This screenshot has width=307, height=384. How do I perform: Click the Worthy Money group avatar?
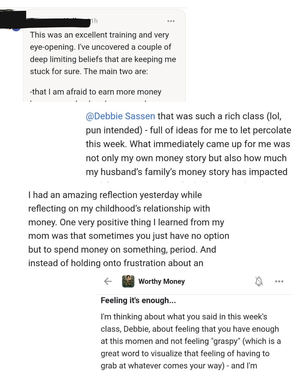[128, 281]
